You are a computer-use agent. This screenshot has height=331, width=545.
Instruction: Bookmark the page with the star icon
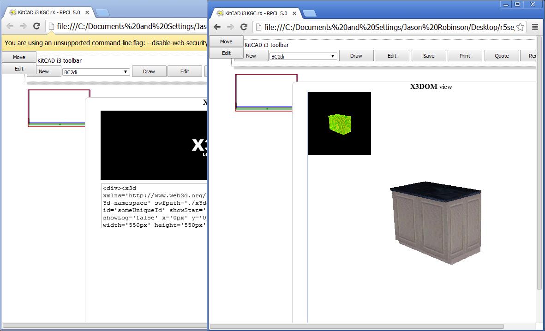(521, 27)
